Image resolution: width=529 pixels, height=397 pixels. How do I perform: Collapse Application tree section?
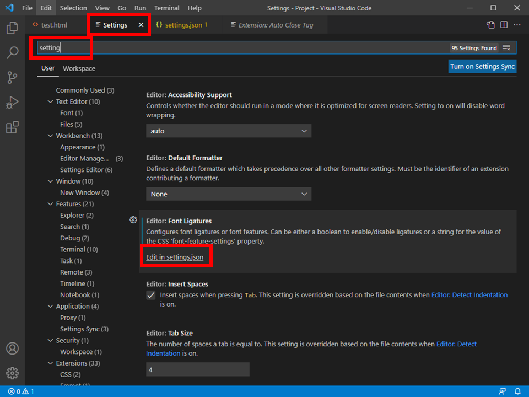(x=51, y=306)
